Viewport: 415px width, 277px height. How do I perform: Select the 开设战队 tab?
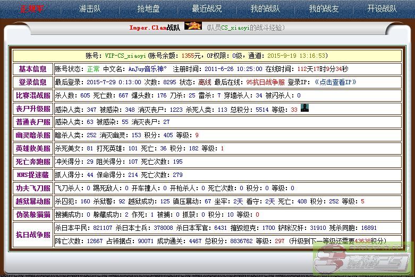click(x=382, y=9)
